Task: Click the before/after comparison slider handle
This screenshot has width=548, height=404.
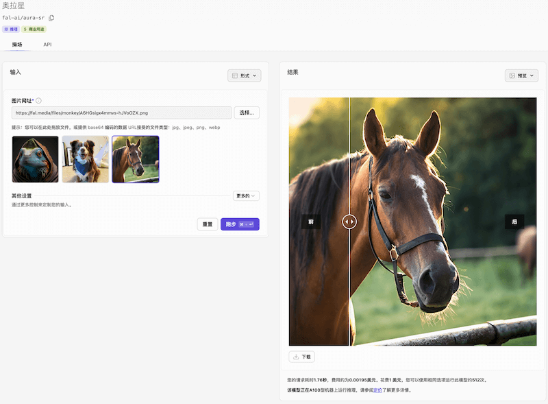Action: tap(349, 222)
